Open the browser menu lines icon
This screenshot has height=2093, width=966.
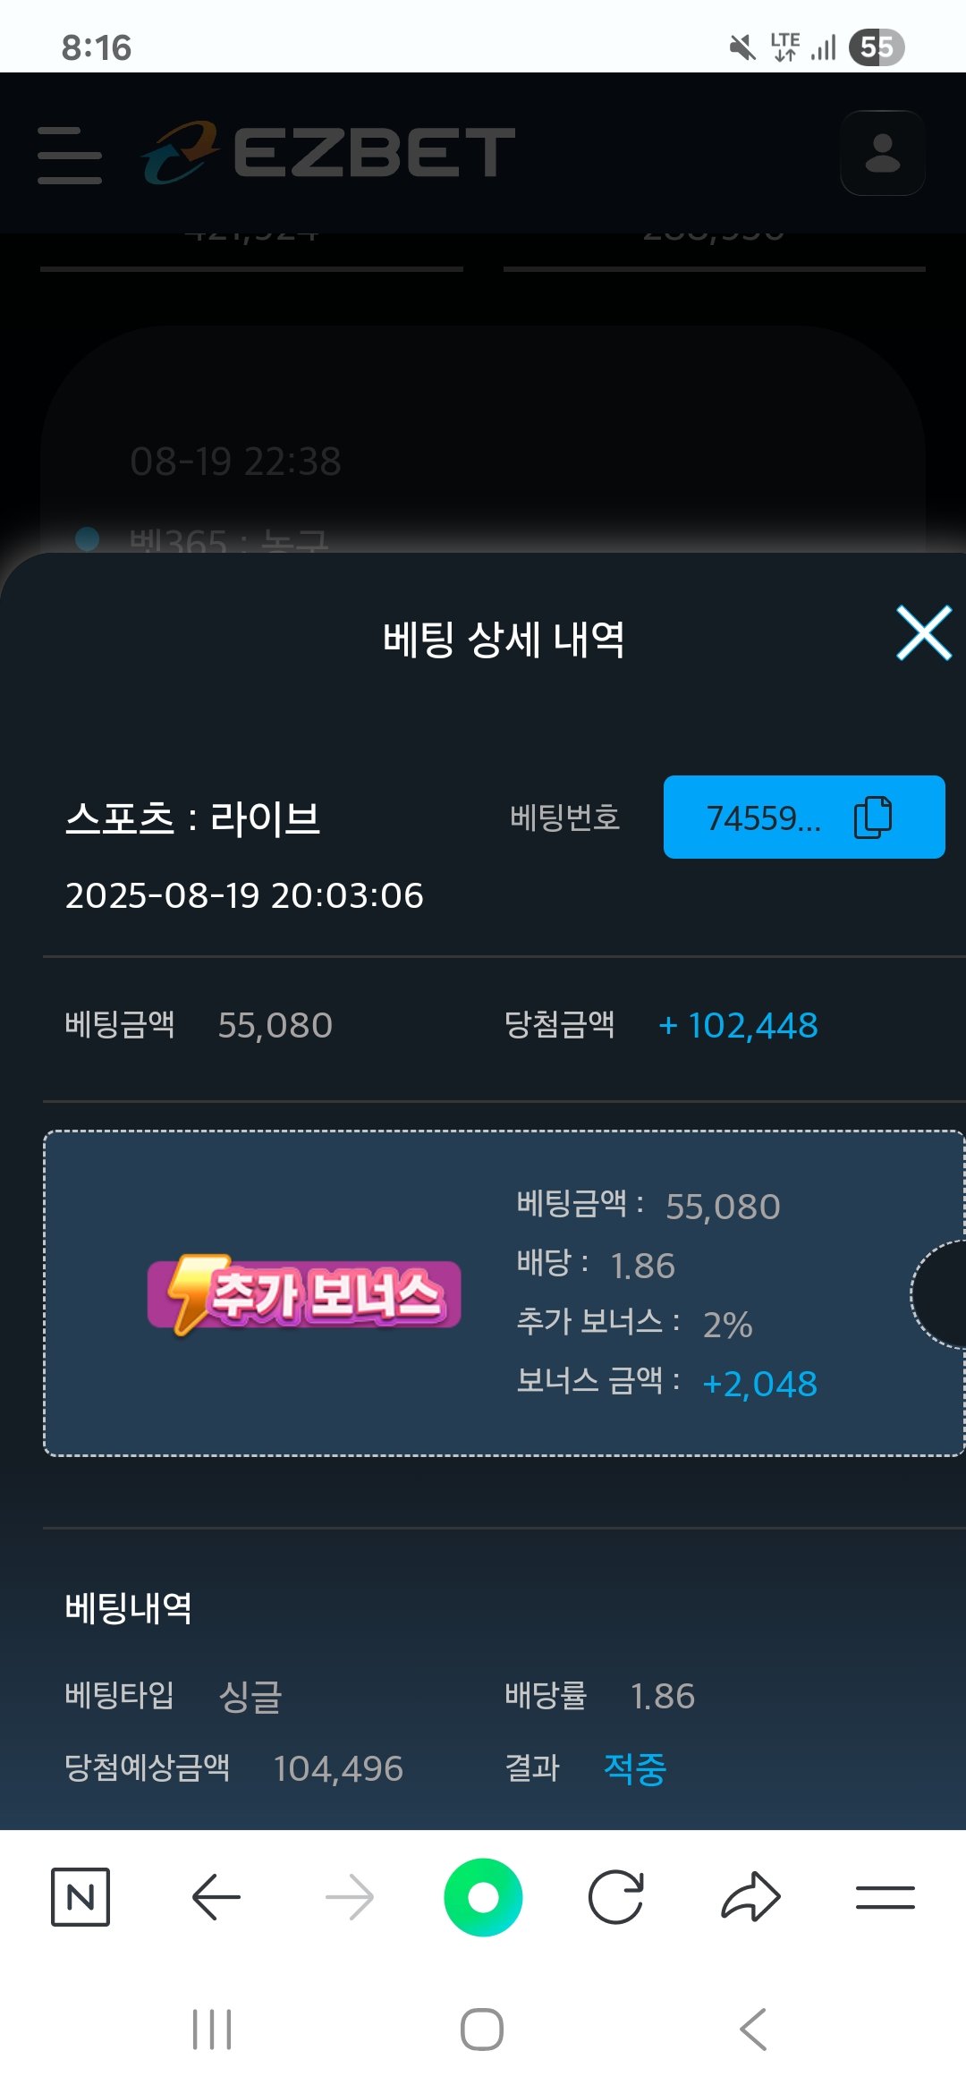[x=885, y=1896]
